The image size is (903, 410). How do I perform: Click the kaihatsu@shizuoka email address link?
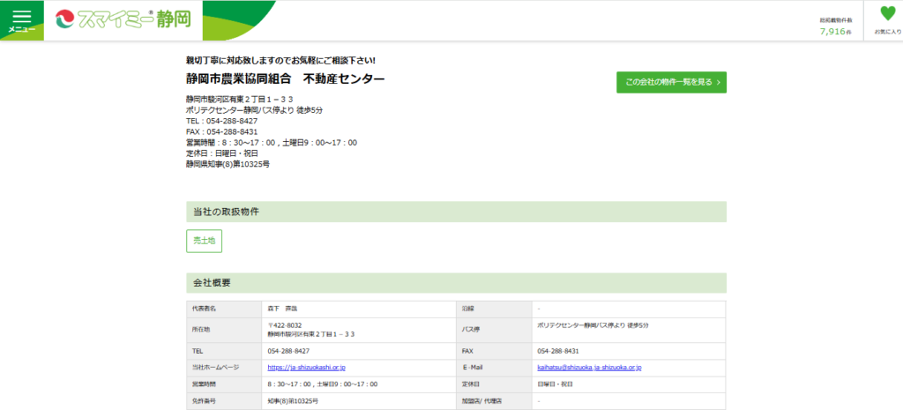pyautogui.click(x=590, y=368)
